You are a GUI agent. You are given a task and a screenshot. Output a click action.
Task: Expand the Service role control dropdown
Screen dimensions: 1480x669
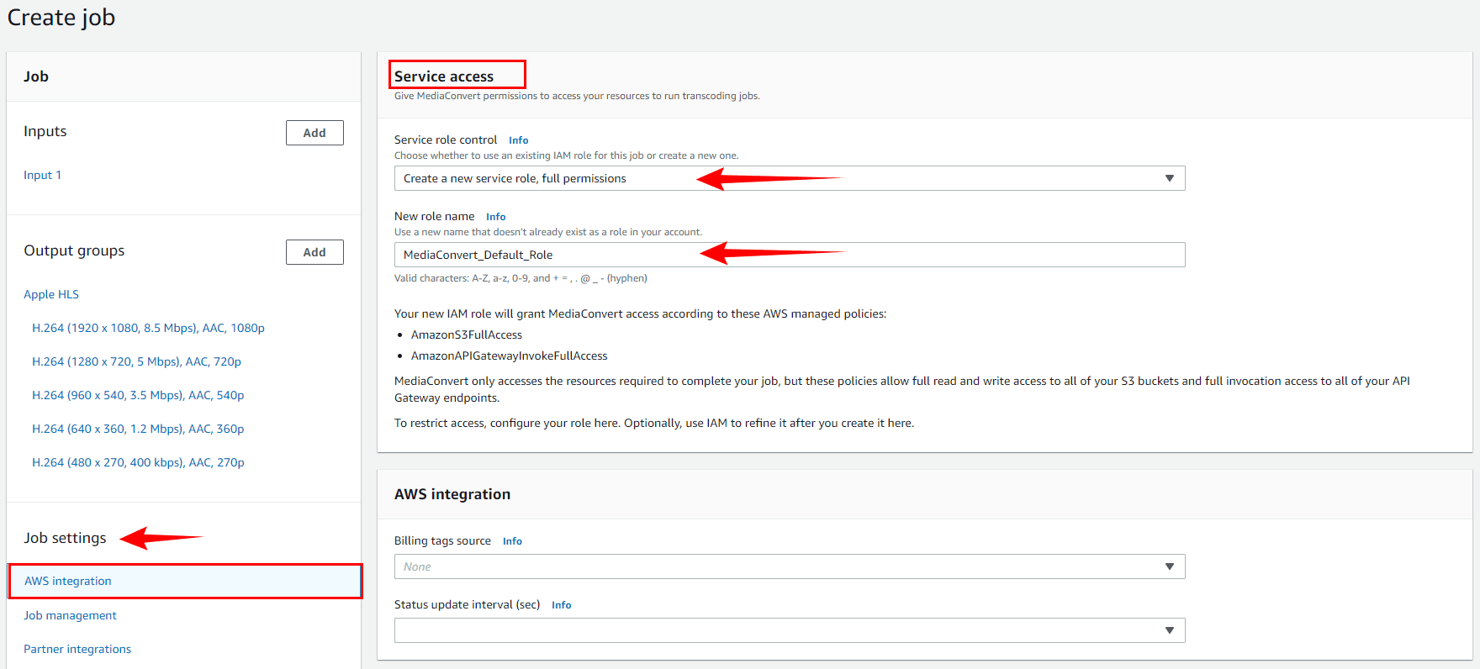pos(790,178)
